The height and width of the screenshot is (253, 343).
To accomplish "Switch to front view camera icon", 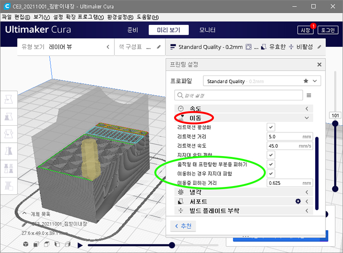I will [36, 244].
